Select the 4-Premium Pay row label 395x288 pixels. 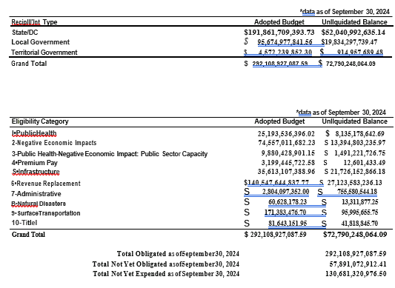[35, 163]
